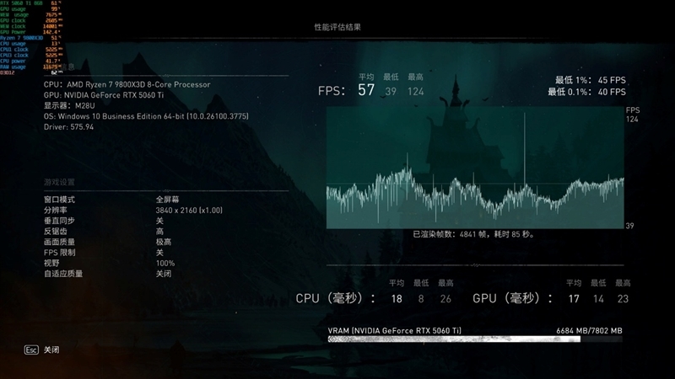Click the 自适应质量 setting label
675x379 pixels.
tap(63, 274)
